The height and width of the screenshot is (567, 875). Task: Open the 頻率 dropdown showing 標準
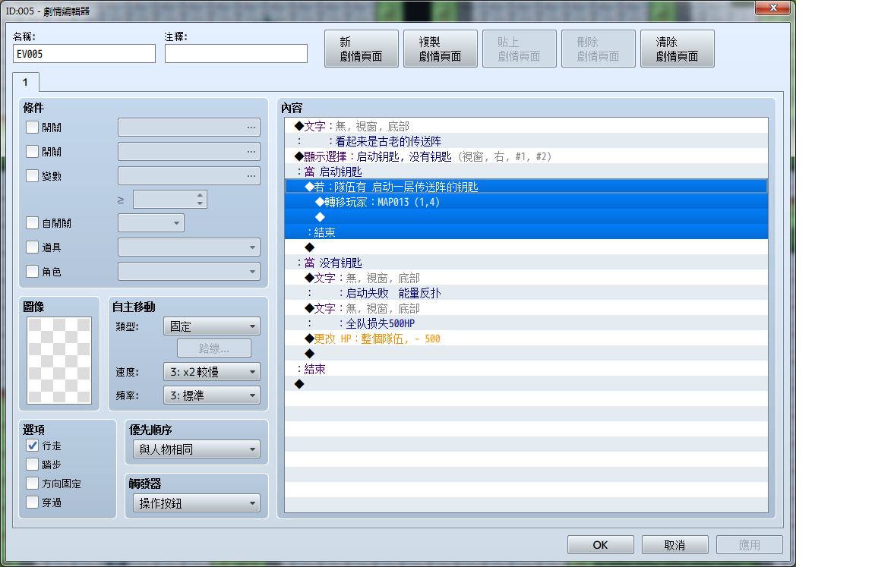[212, 395]
